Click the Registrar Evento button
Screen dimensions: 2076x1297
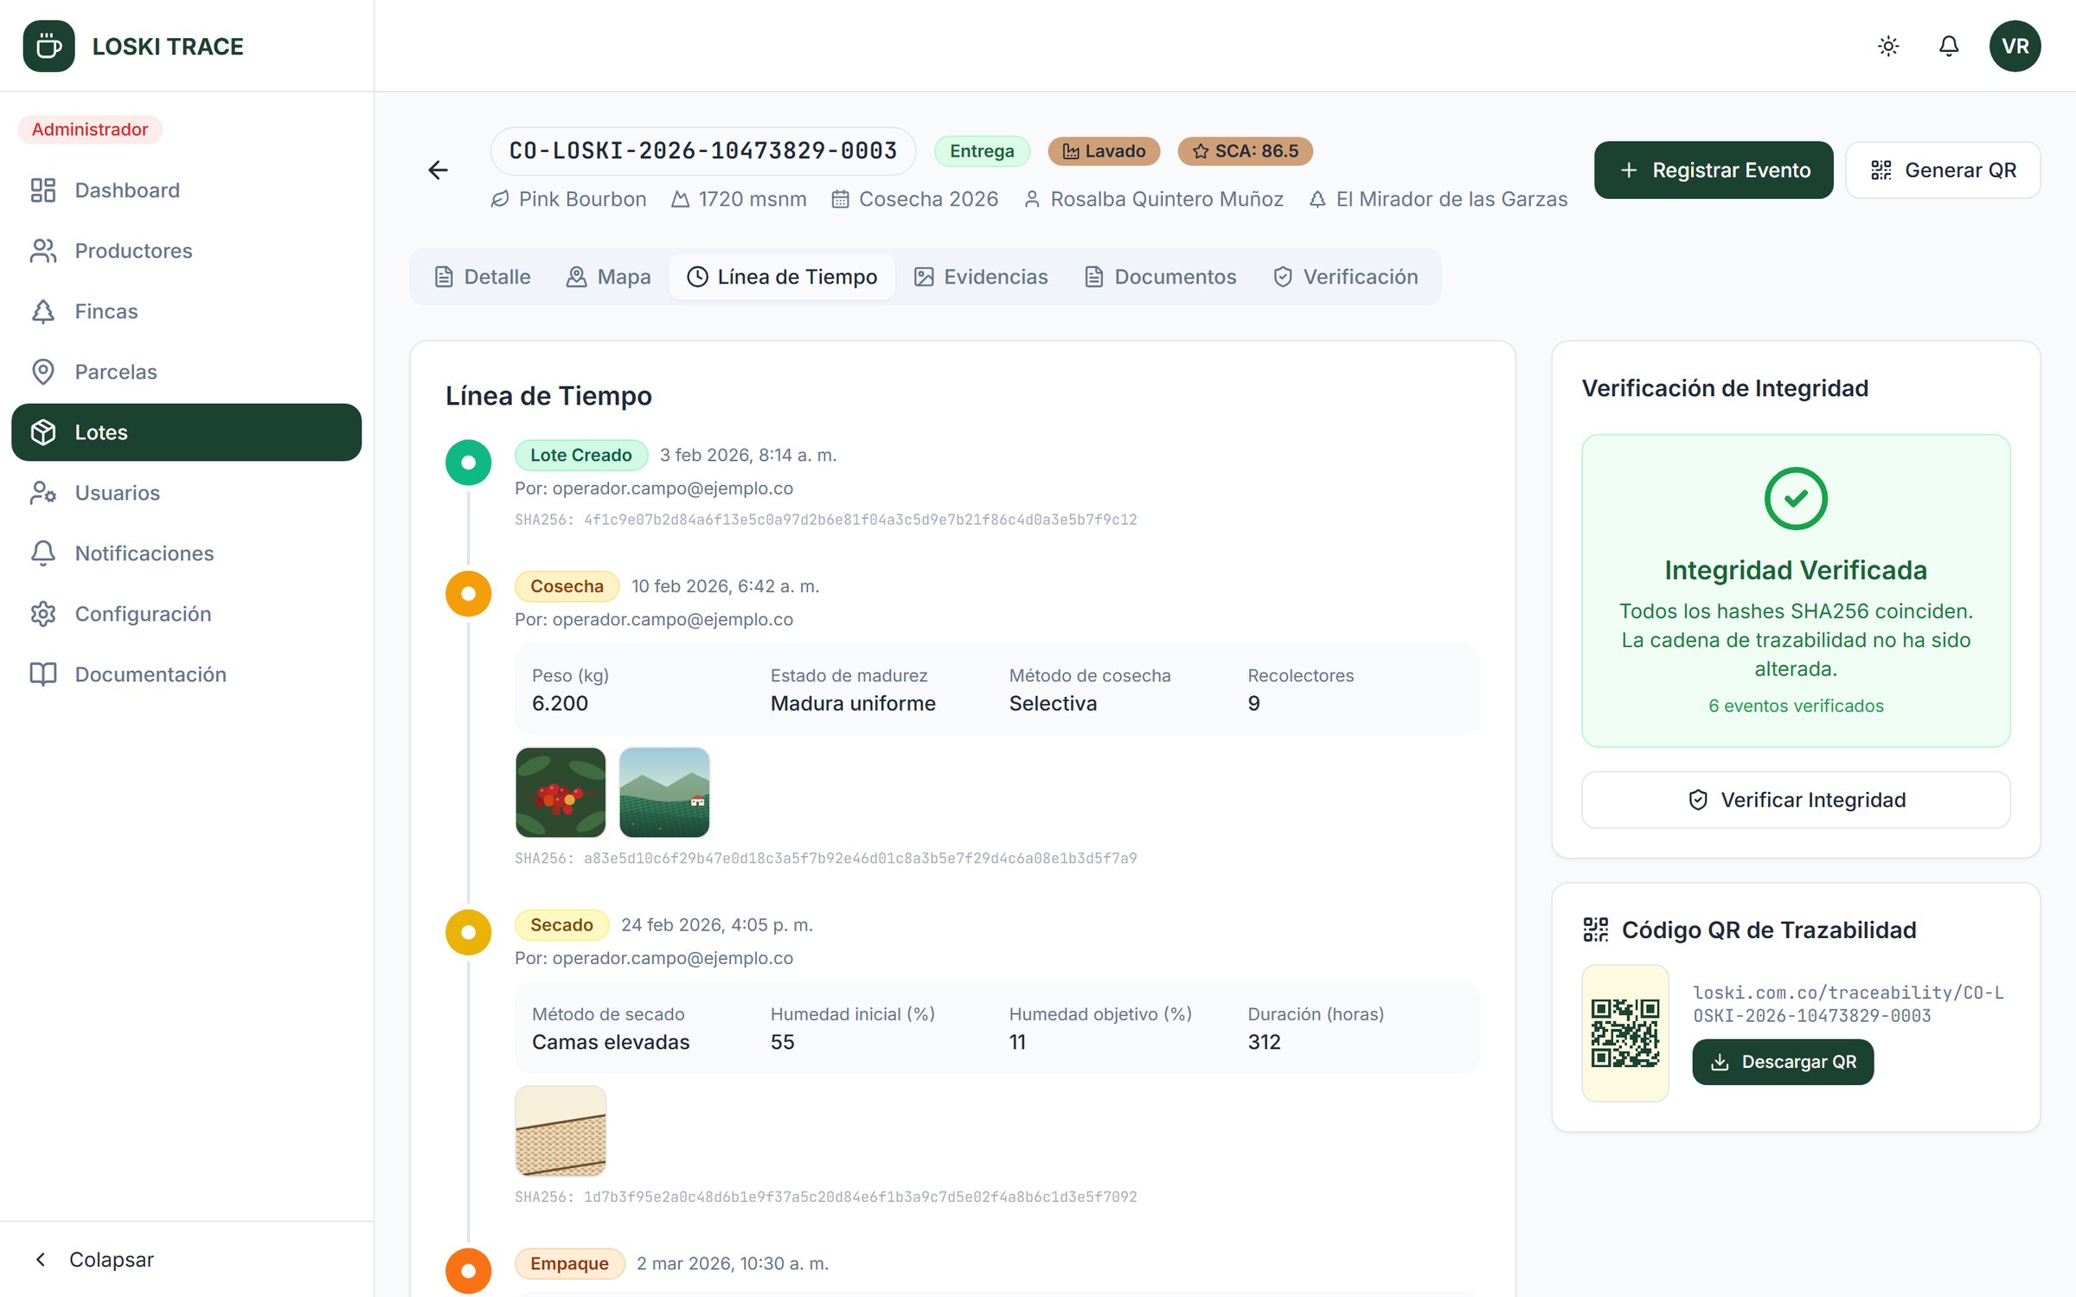click(x=1714, y=170)
